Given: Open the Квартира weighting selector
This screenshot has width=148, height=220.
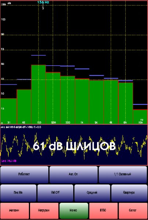Looking at the screenshot, I should [x=129, y=193].
